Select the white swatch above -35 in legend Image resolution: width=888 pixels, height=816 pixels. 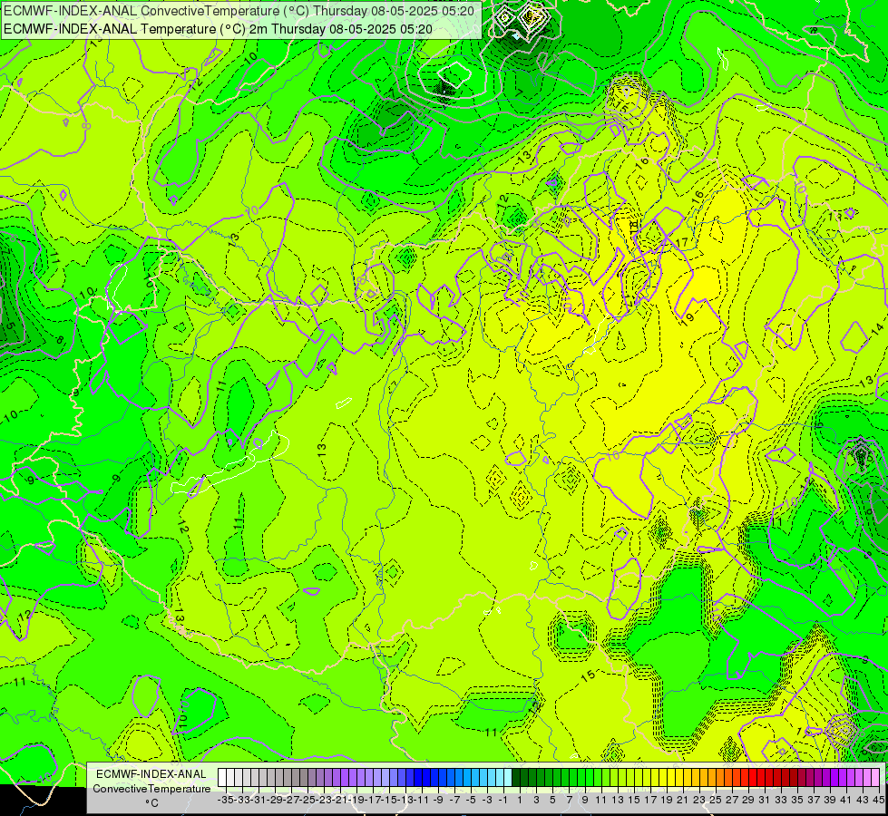(x=222, y=778)
